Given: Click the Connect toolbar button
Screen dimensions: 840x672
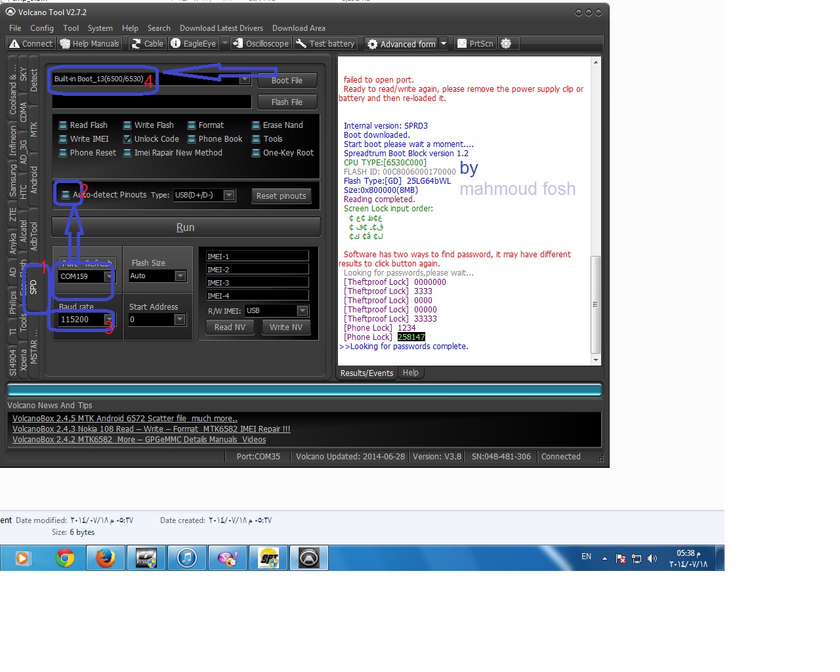Looking at the screenshot, I should click(31, 44).
